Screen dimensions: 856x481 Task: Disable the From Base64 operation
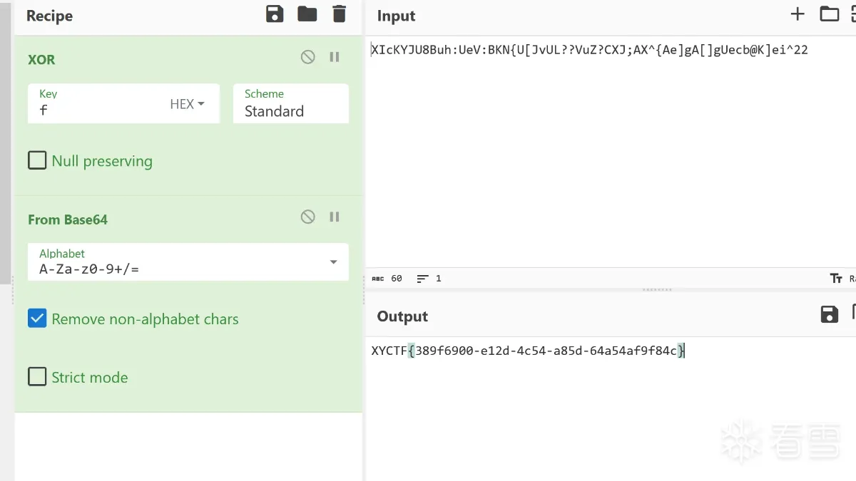pyautogui.click(x=308, y=217)
